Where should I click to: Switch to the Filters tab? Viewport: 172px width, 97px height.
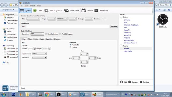click(x=30, y=39)
